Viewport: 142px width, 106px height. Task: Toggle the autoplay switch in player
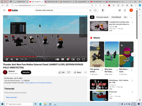(57, 59)
